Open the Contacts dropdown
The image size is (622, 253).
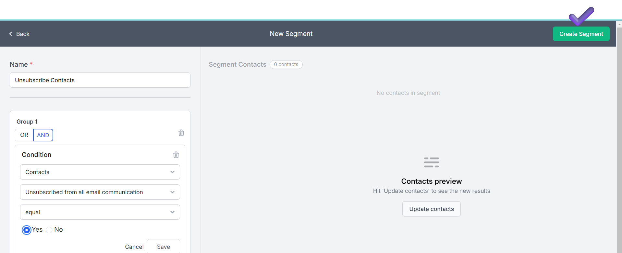coord(100,172)
